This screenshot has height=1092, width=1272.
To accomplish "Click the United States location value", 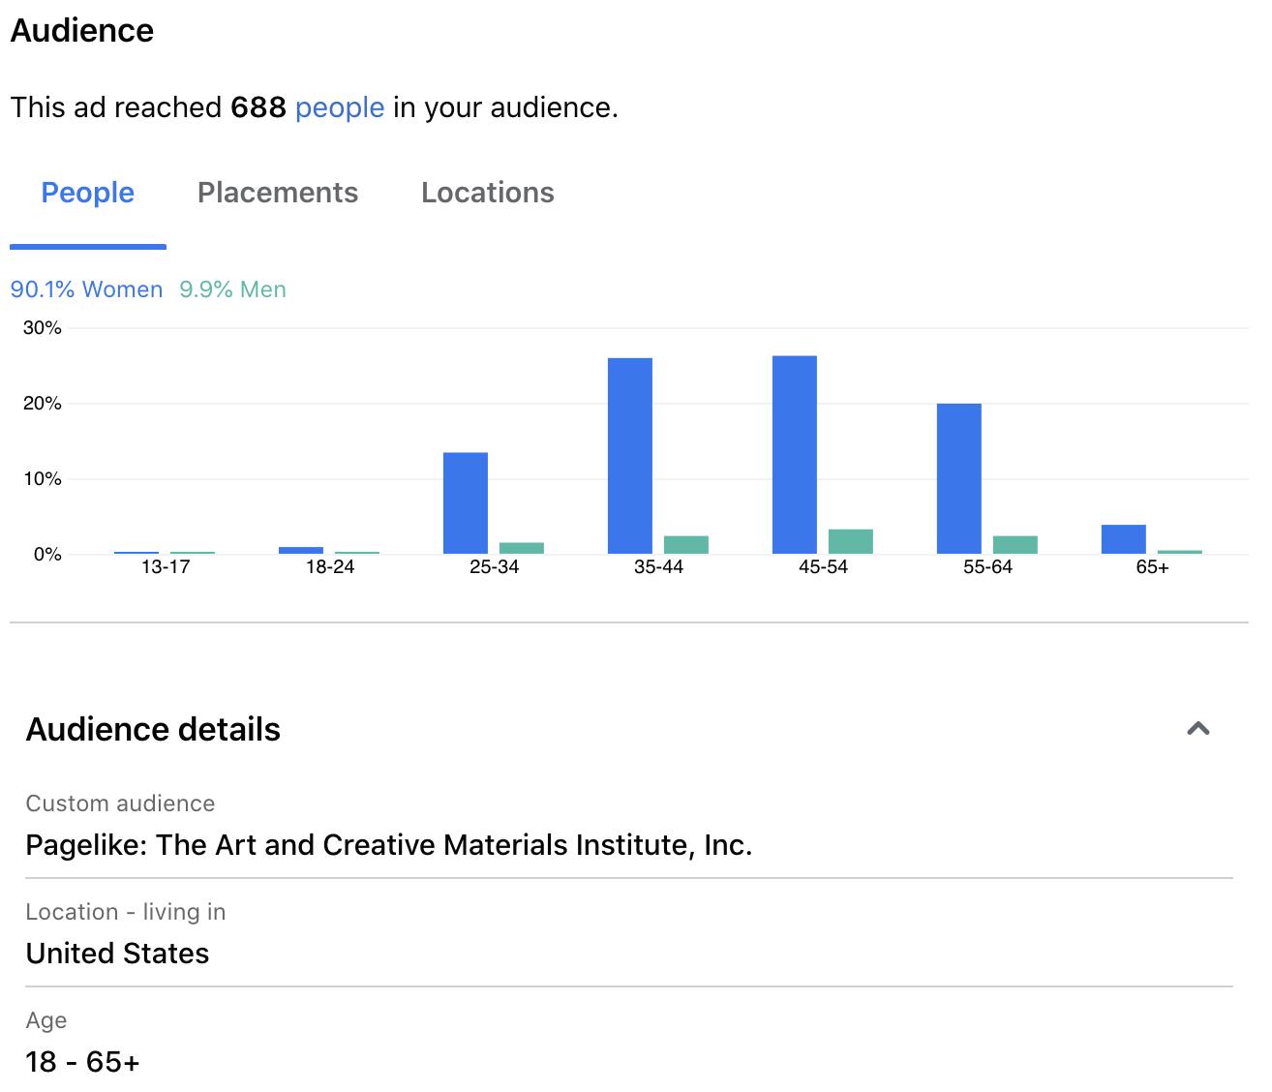I will click(117, 954).
